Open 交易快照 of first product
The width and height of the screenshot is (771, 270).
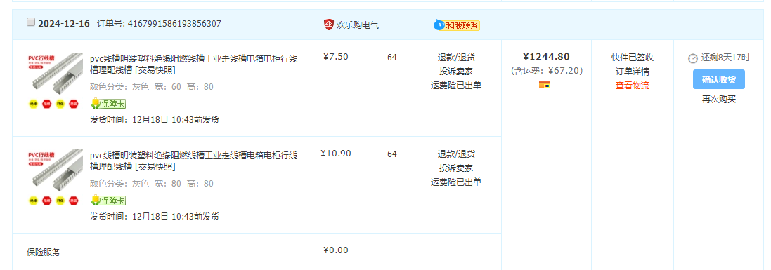(x=155, y=71)
